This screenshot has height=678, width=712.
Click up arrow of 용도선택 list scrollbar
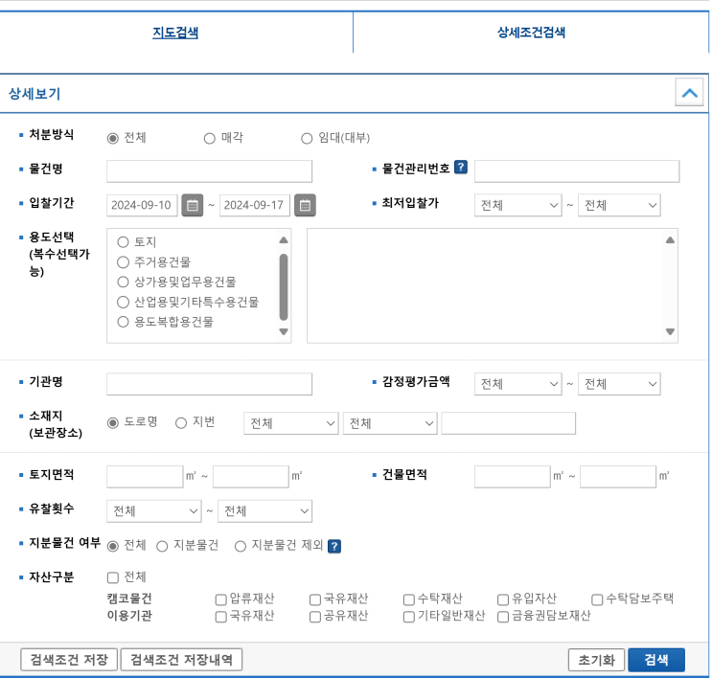coord(284,240)
